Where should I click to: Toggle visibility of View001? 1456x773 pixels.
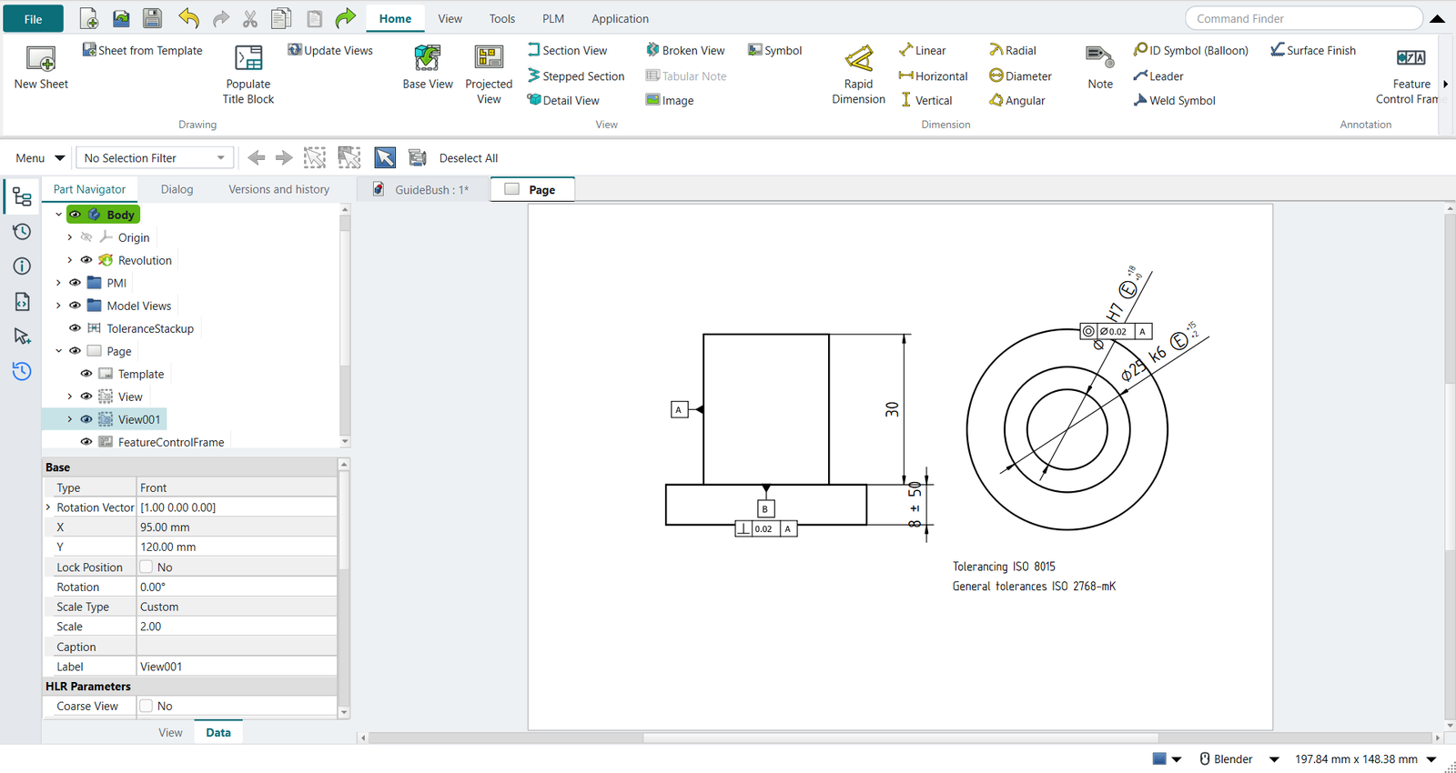point(86,419)
